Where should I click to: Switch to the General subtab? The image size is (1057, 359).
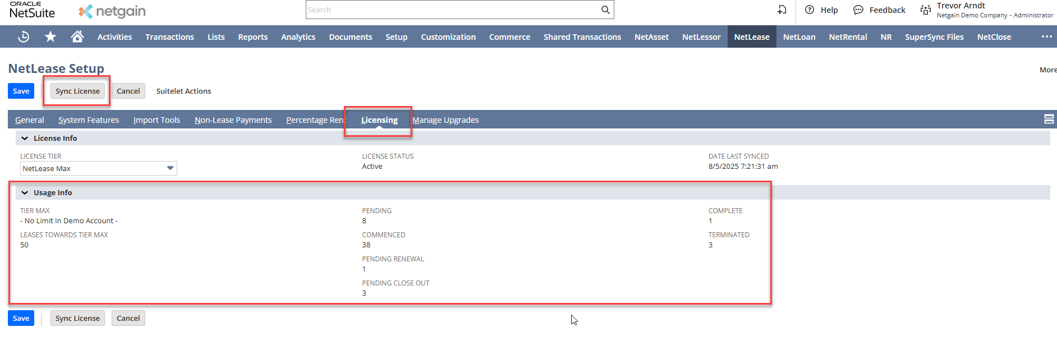(29, 120)
